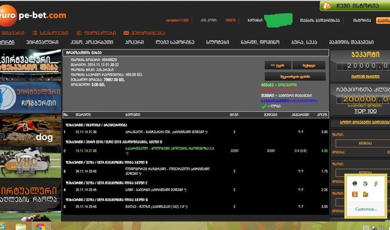The image size is (390, 230).
Task: Switch to the Slots tab
Action: pos(217,42)
